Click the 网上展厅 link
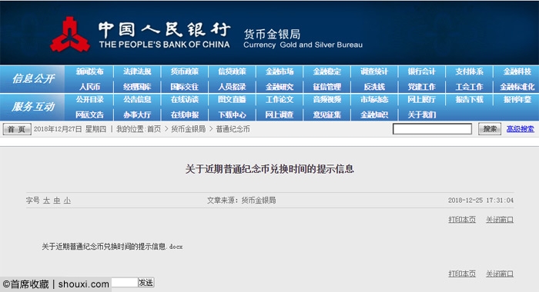The height and width of the screenshot is (292, 539). (421, 99)
